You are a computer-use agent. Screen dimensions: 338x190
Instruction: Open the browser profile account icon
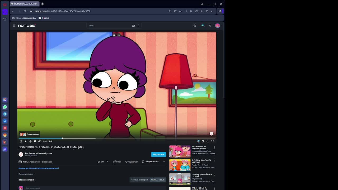[x=212, y=11]
